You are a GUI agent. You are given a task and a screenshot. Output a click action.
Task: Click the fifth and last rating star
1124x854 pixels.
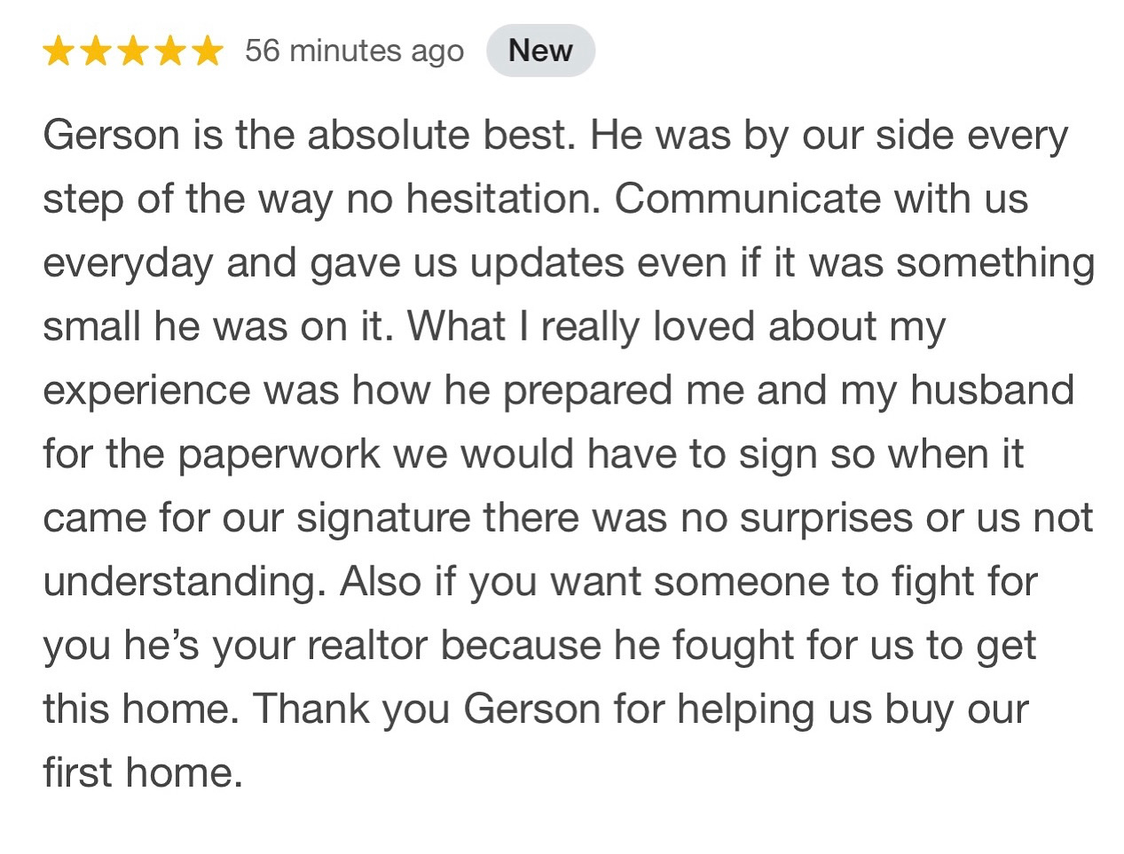click(x=207, y=51)
